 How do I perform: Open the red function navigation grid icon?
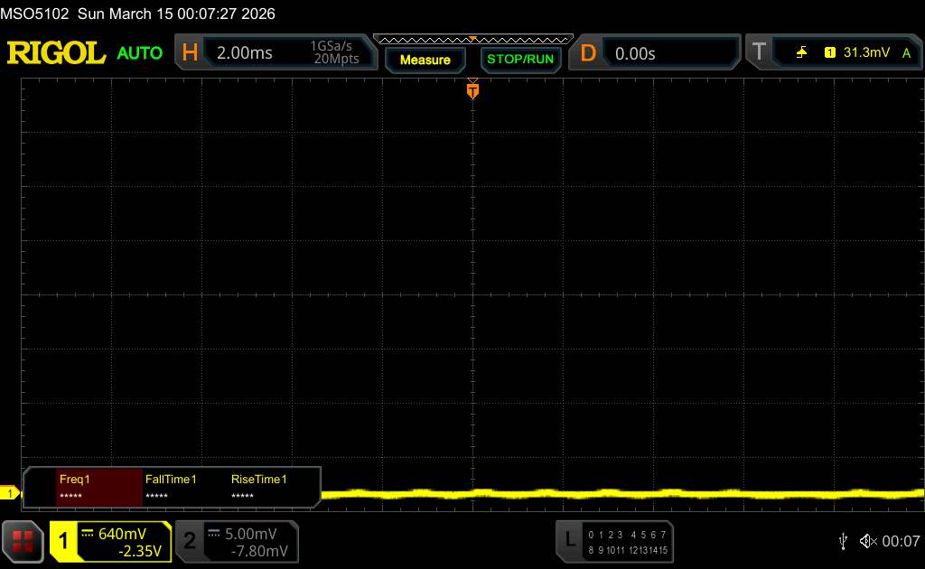23,541
